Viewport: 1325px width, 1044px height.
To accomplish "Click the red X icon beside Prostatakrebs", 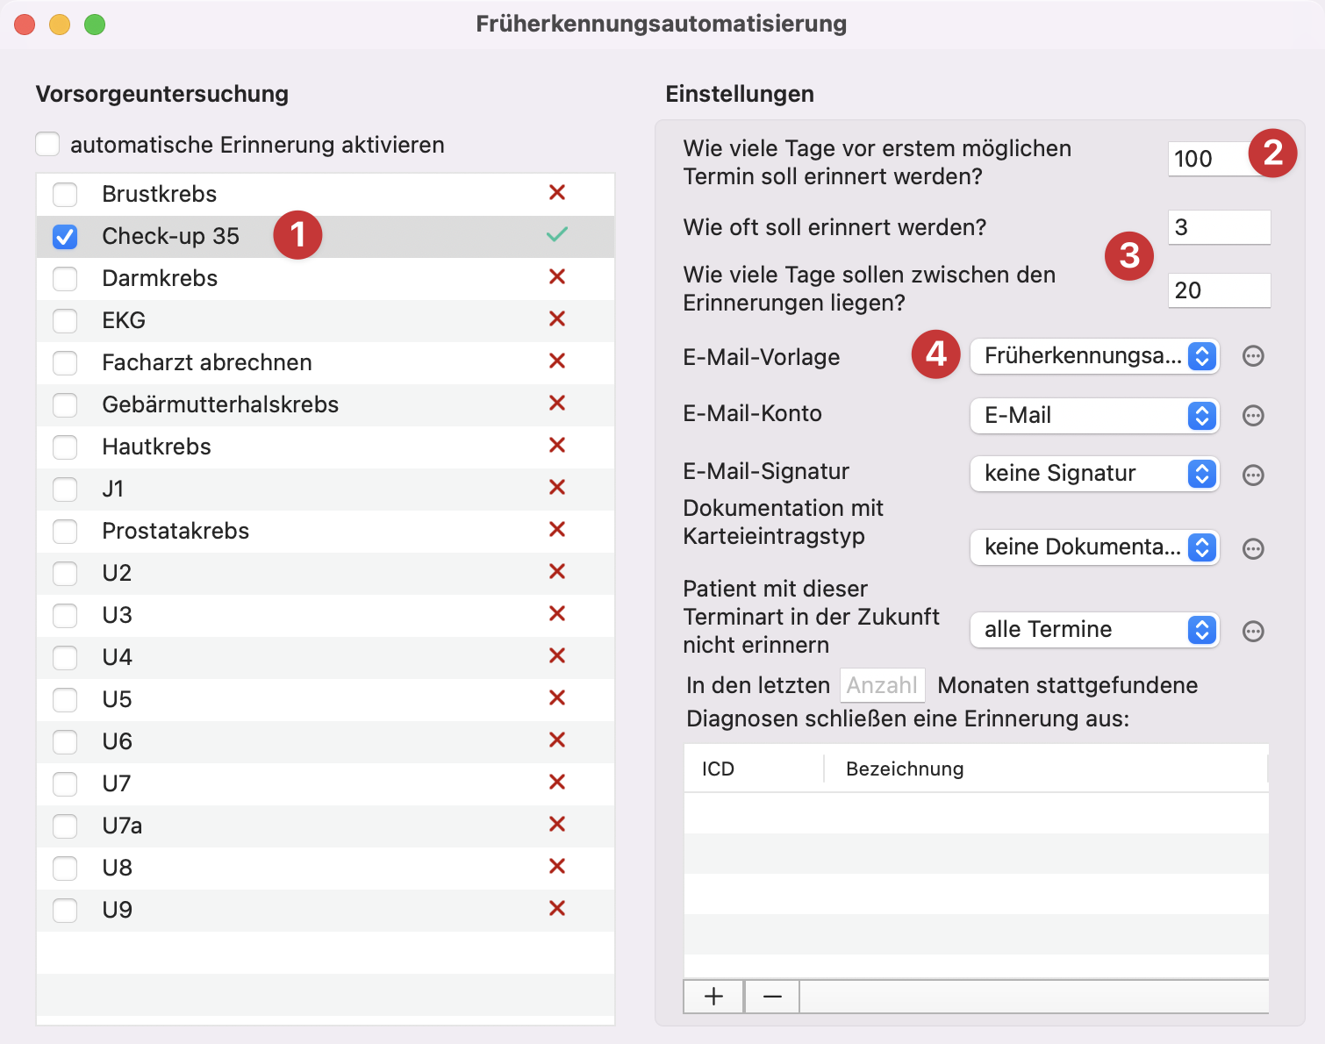I will pos(556,529).
